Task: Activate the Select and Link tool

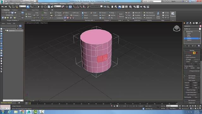Action: (10, 7)
